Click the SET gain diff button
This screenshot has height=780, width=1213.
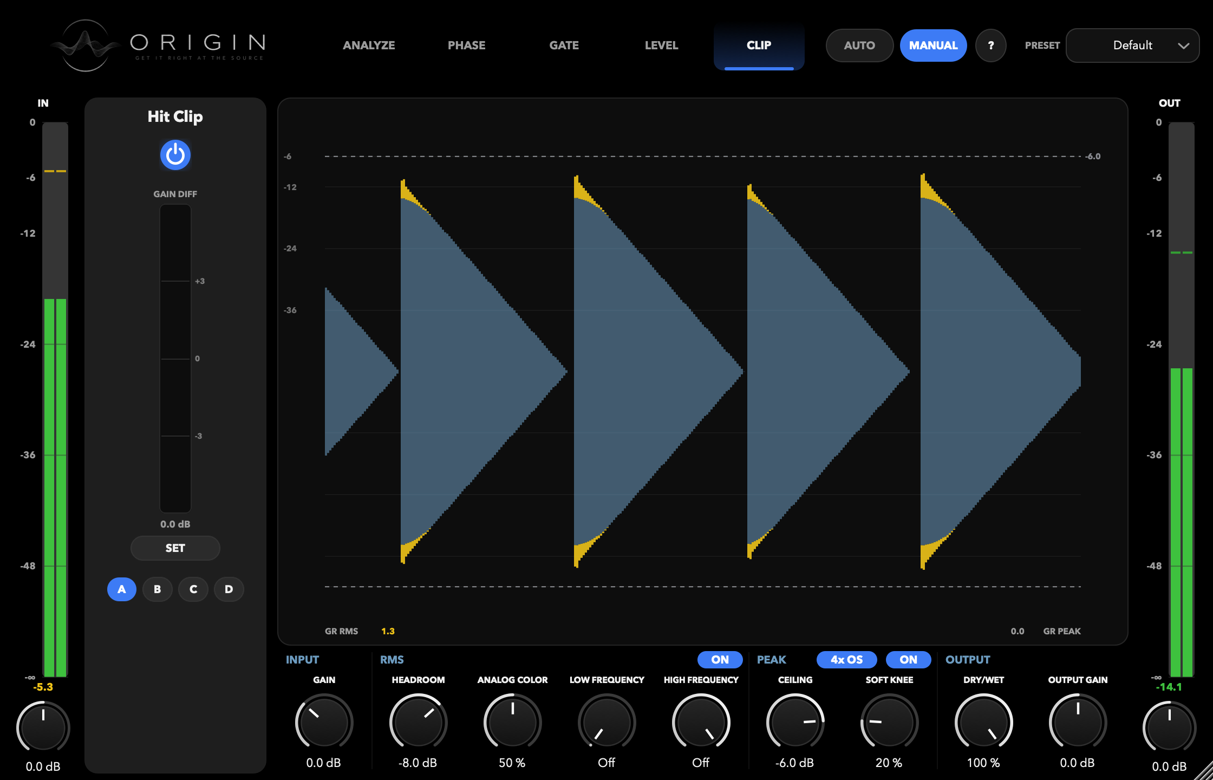(x=175, y=548)
